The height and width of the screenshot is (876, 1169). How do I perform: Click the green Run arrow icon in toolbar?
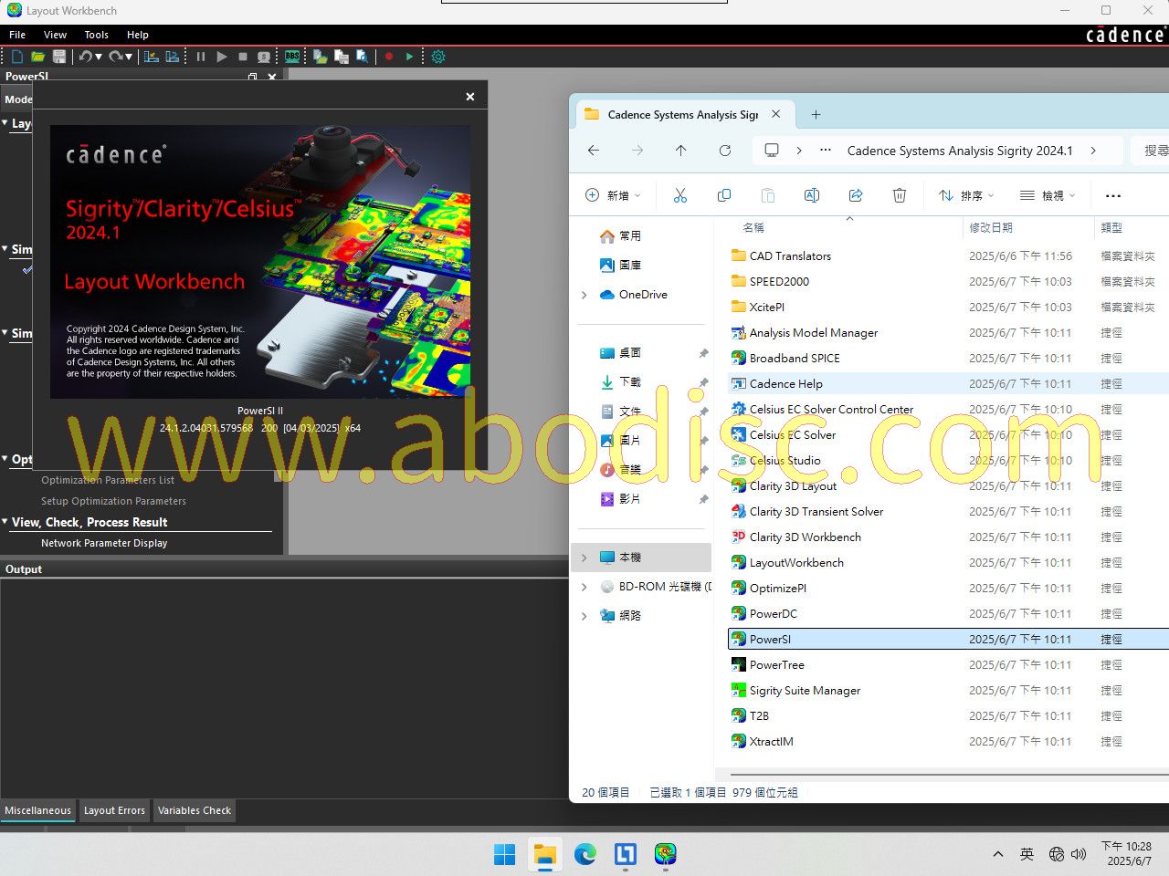tap(409, 57)
